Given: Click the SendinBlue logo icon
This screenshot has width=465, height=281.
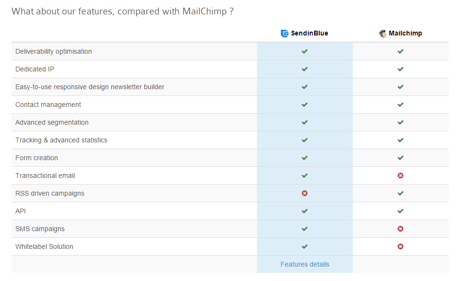Looking at the screenshot, I should [x=284, y=33].
